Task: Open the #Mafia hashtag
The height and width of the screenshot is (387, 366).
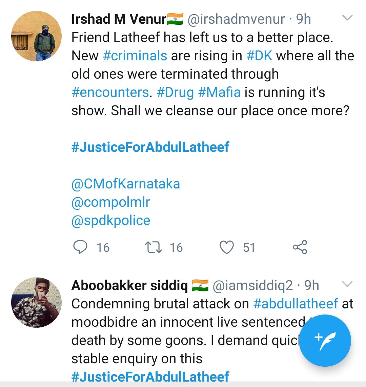Action: tap(219, 92)
